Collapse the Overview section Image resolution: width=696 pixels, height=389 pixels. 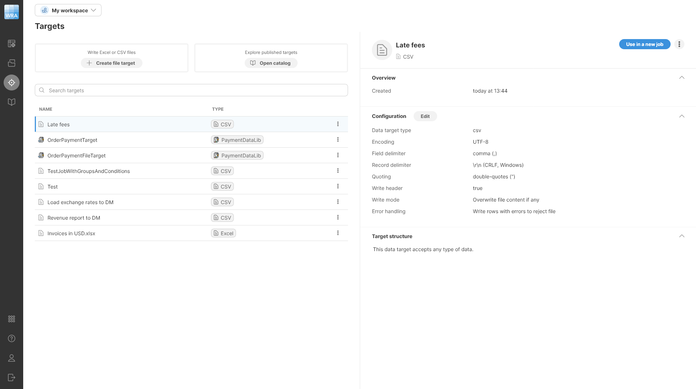(x=681, y=78)
